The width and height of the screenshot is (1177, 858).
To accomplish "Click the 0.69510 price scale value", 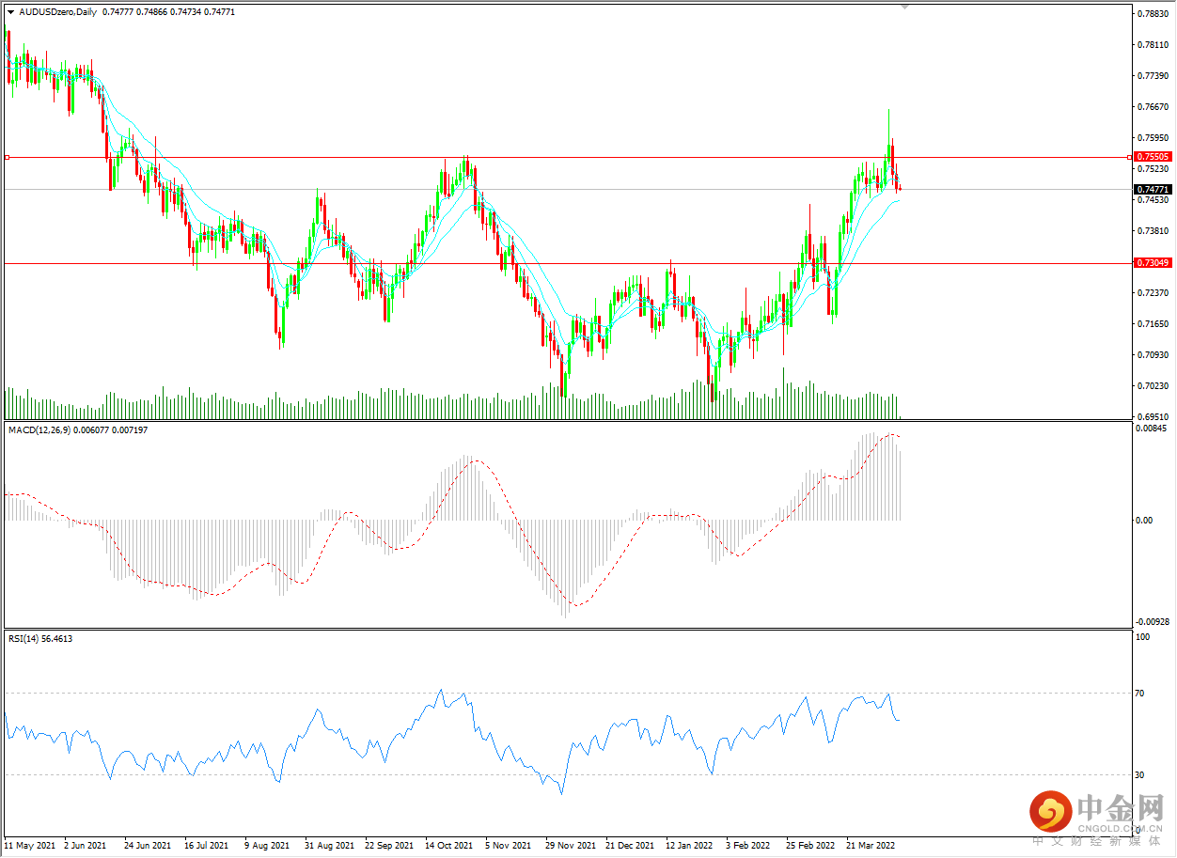I will [1152, 416].
